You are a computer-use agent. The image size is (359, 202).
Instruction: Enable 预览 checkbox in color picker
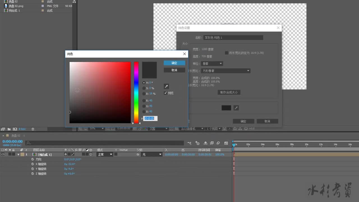(165, 93)
